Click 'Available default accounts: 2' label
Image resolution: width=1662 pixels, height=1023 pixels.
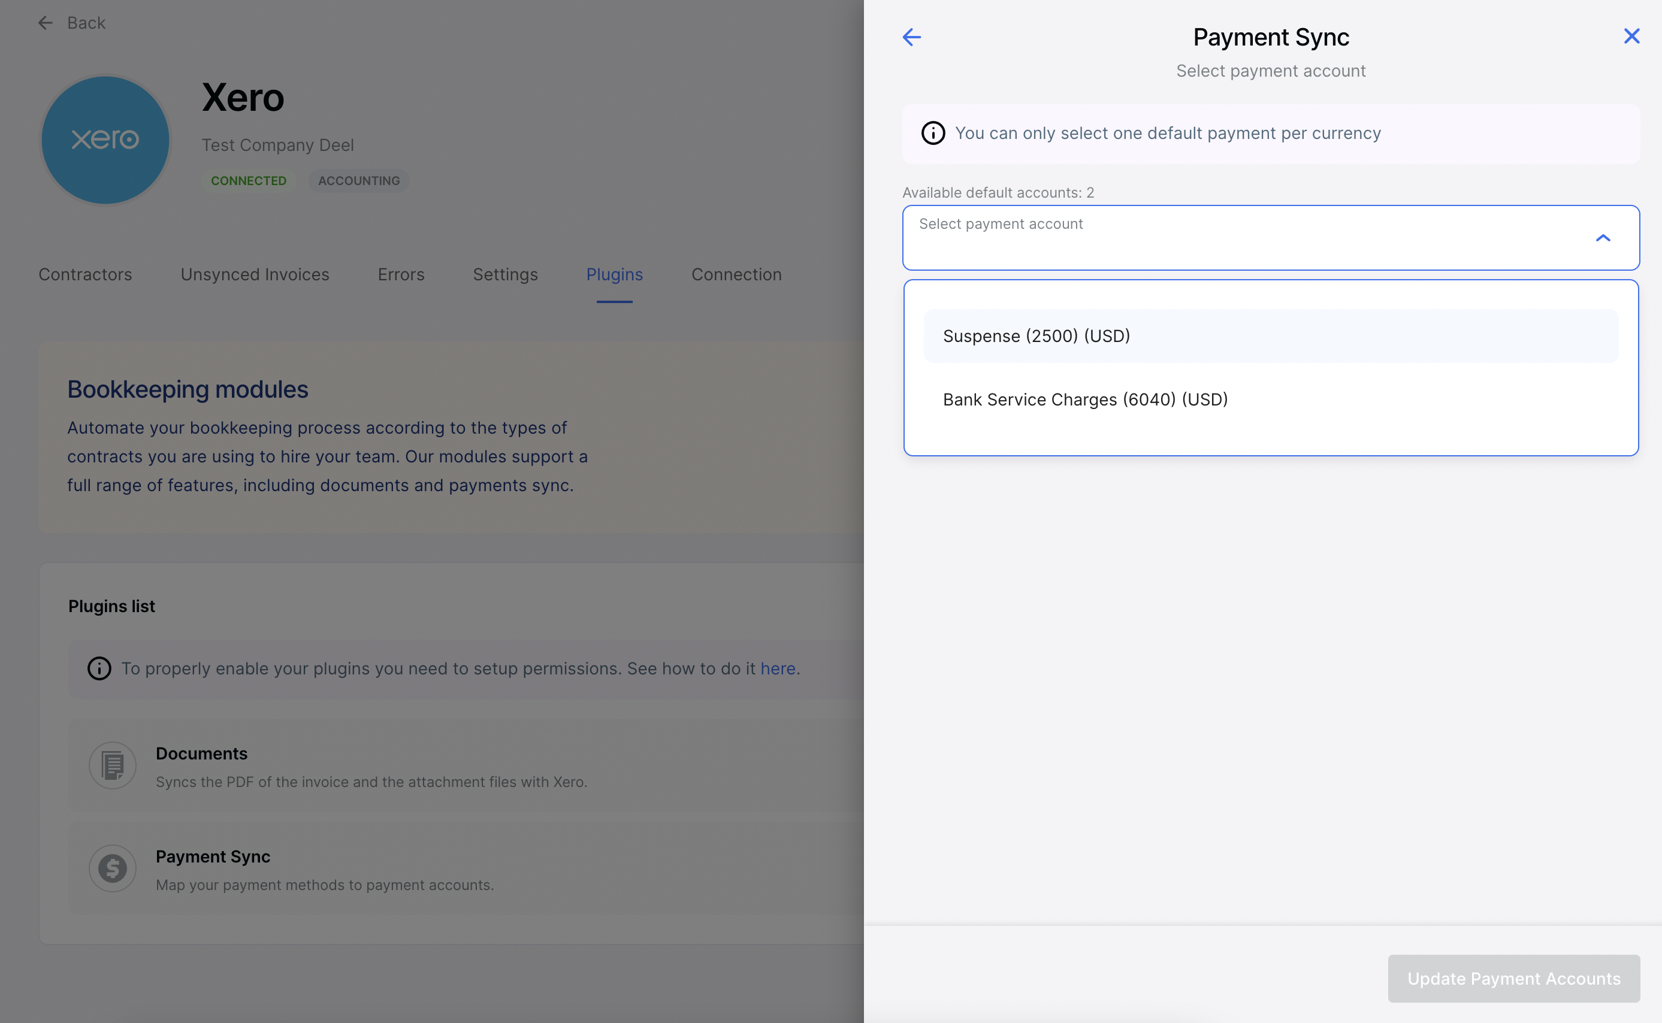(998, 193)
